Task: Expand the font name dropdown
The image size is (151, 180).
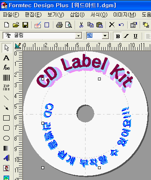Action: coord(78,36)
